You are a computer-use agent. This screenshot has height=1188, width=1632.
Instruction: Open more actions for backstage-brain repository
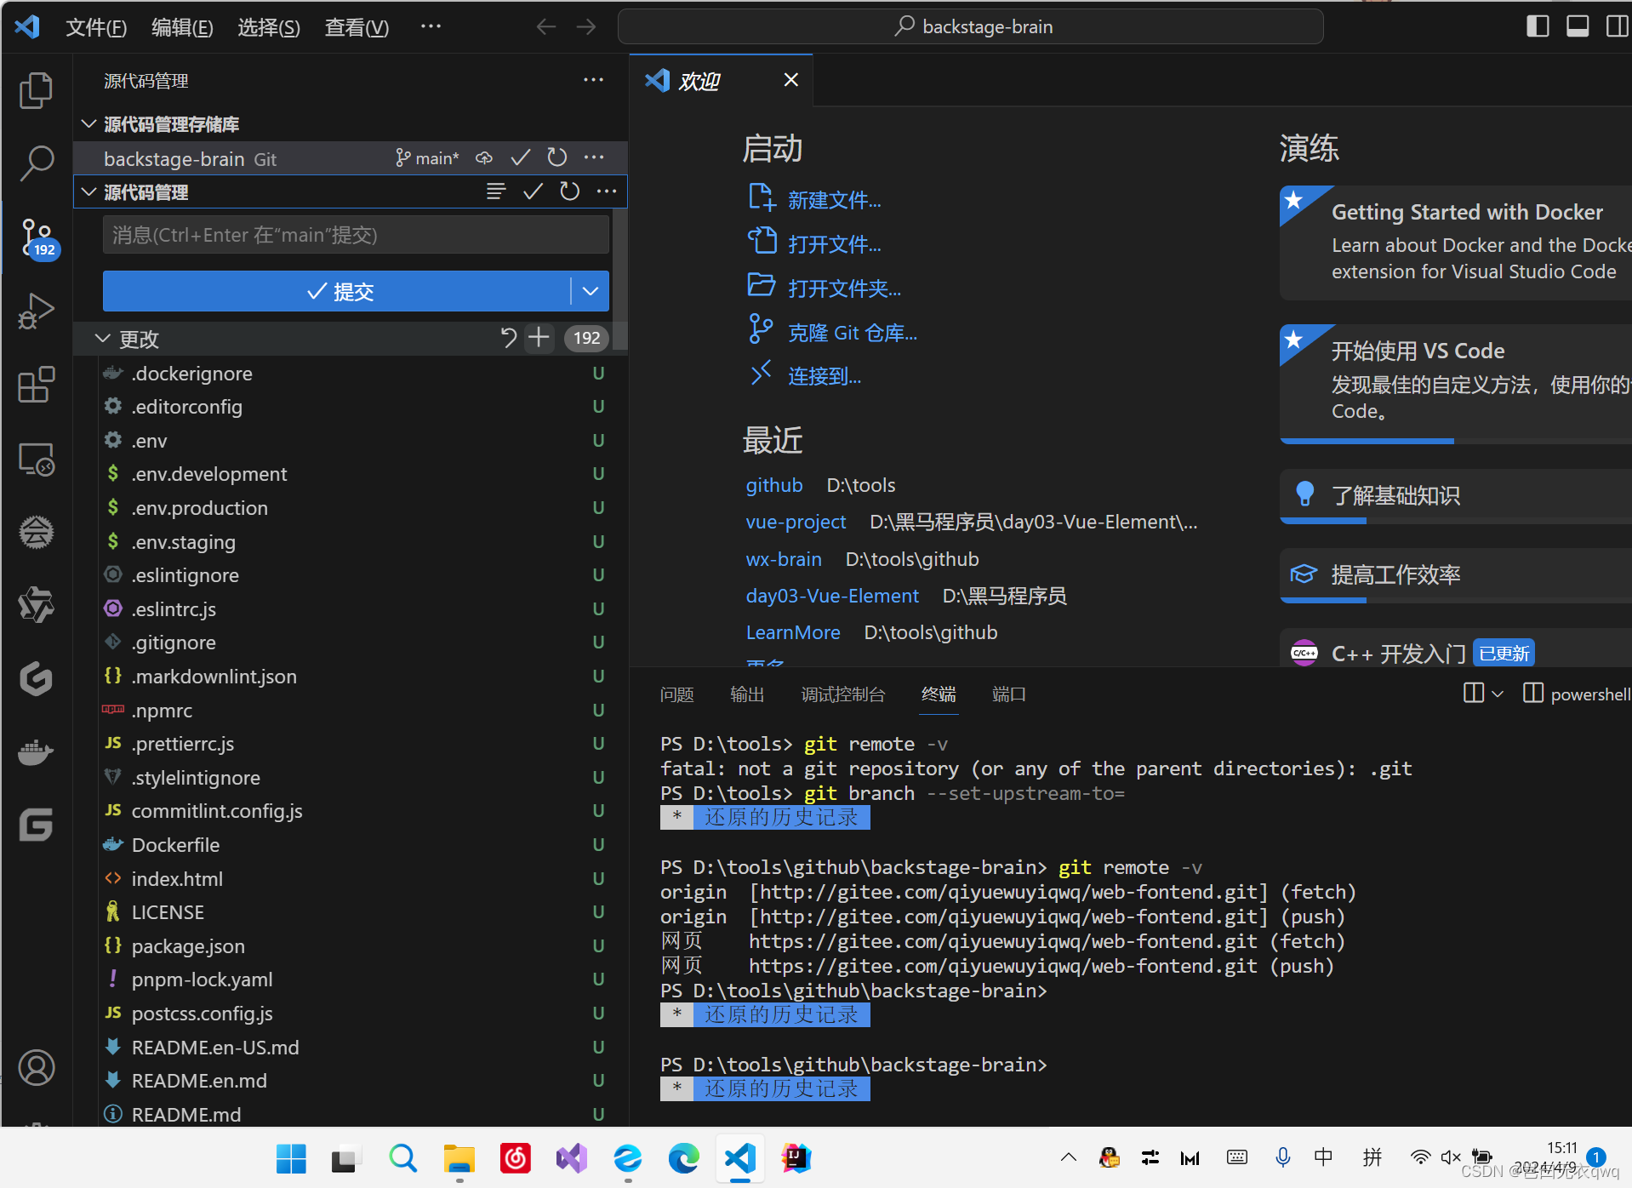[594, 158]
